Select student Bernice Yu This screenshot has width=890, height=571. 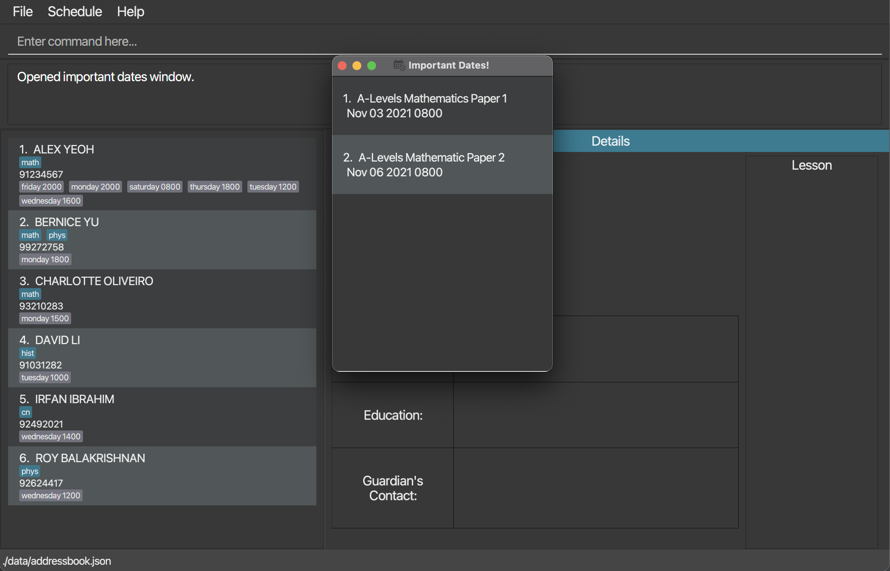162,240
